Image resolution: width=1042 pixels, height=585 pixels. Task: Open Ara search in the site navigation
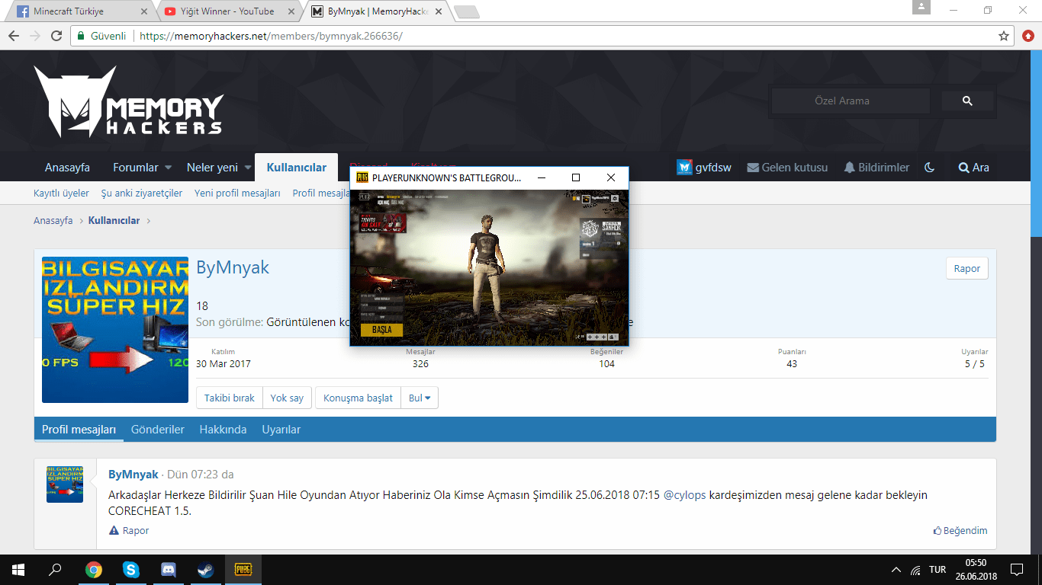(x=973, y=168)
